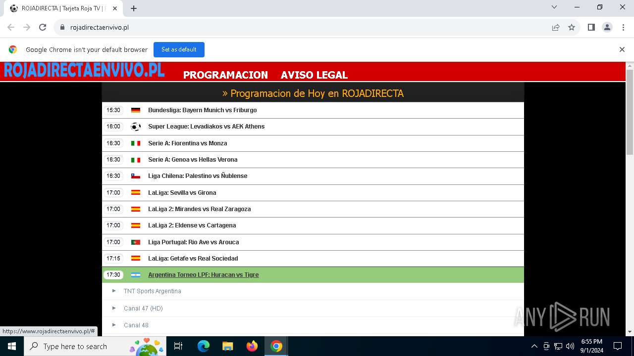
Task: Expand LaLiga 2: Eldense vs Cartagena
Action: (192, 225)
